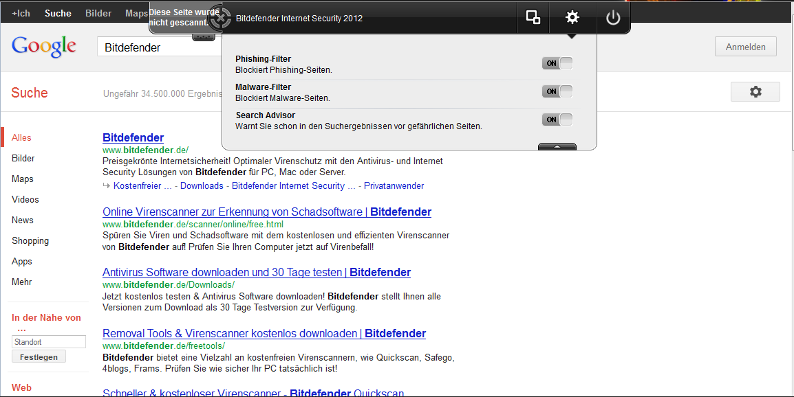This screenshot has width=794, height=397.
Task: Open the Bitdefender windows overlay icon
Action: point(533,17)
